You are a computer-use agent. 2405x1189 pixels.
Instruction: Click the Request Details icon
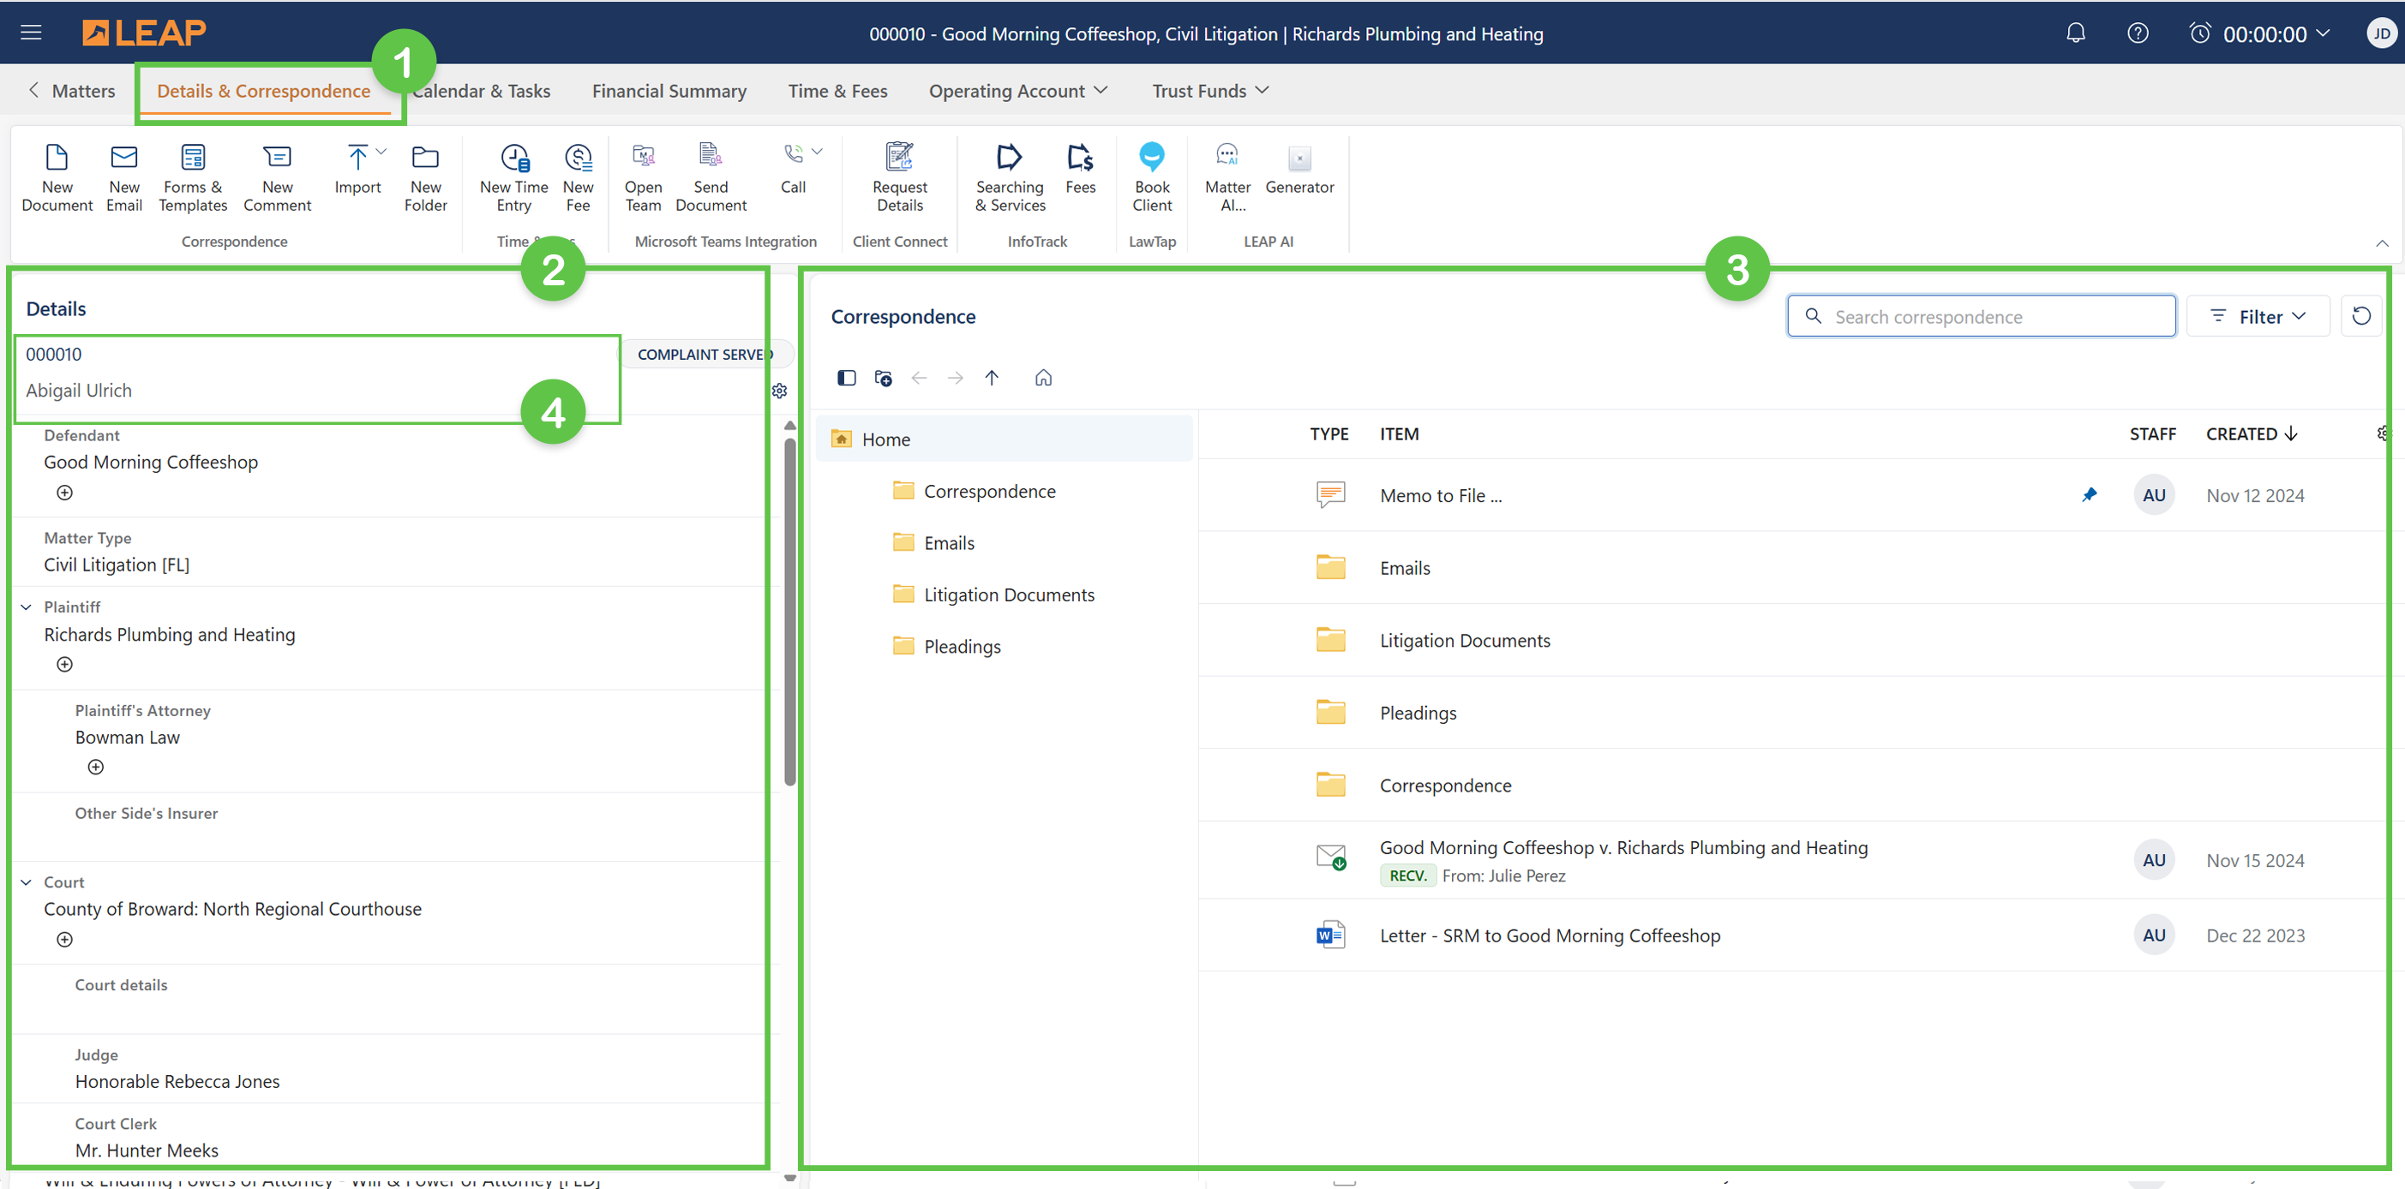(899, 158)
